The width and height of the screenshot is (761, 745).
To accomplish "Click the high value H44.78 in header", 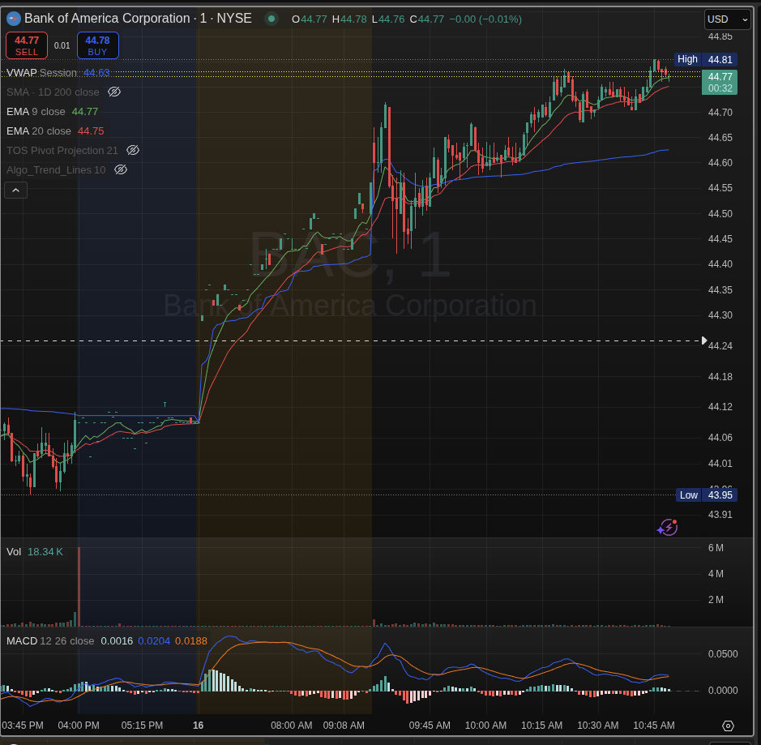I will tap(349, 19).
